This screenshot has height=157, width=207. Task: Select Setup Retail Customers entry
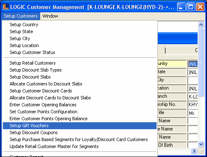click(x=80, y=63)
